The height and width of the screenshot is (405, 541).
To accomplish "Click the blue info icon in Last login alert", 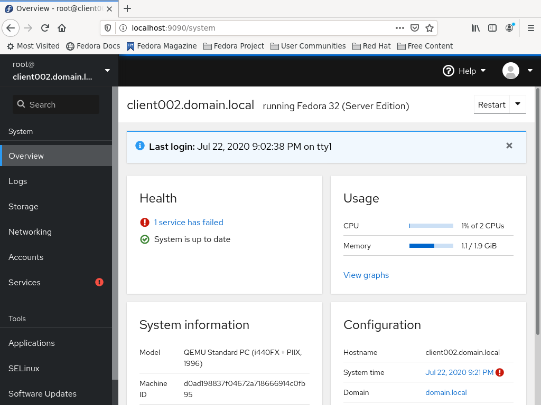I will pyautogui.click(x=139, y=146).
